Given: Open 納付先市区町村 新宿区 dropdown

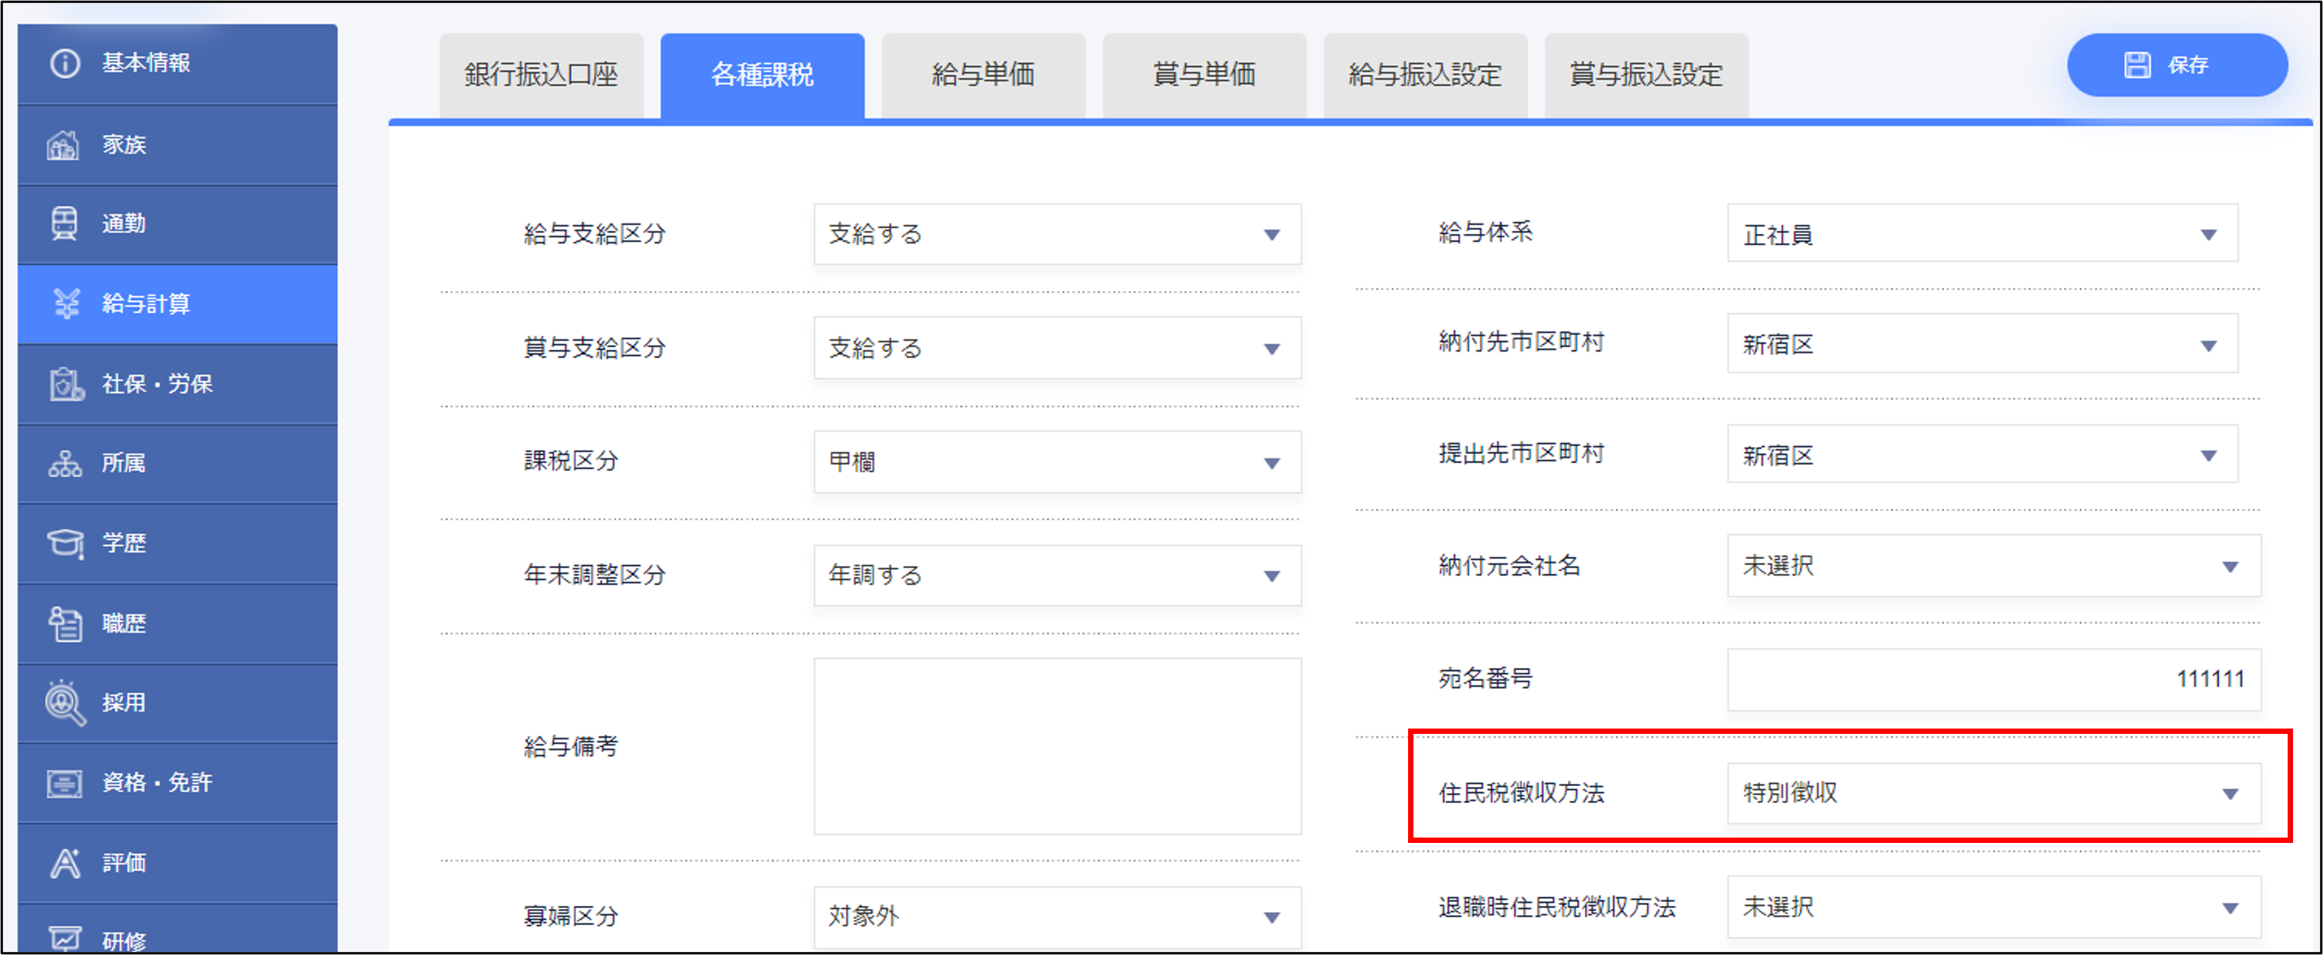Looking at the screenshot, I should (1981, 344).
